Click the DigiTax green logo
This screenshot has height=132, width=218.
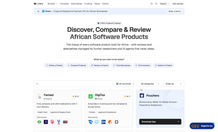pyautogui.click(x=90, y=96)
